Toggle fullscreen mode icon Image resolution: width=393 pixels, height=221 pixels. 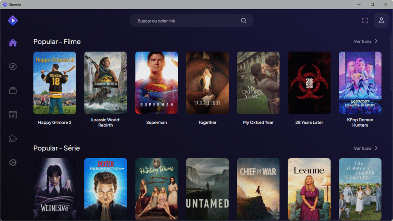coord(365,21)
